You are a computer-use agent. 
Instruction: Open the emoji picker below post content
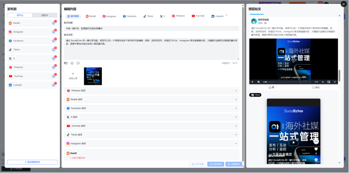pos(72,63)
